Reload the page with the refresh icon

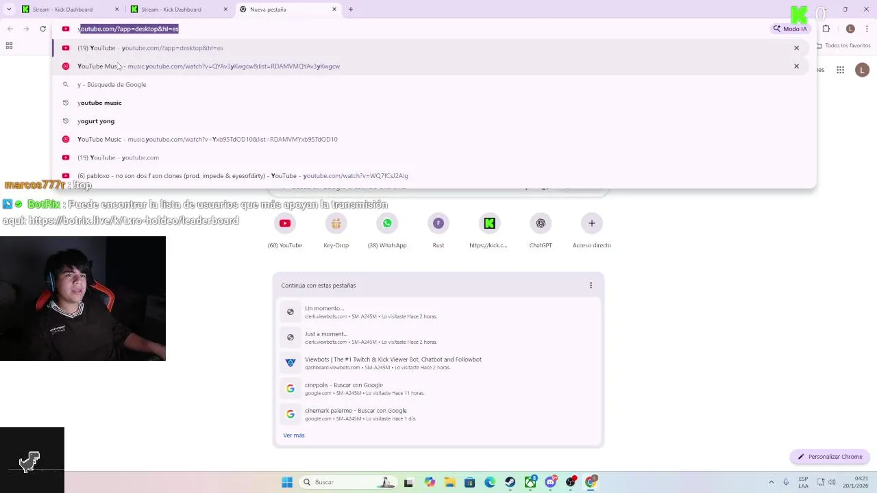point(43,29)
